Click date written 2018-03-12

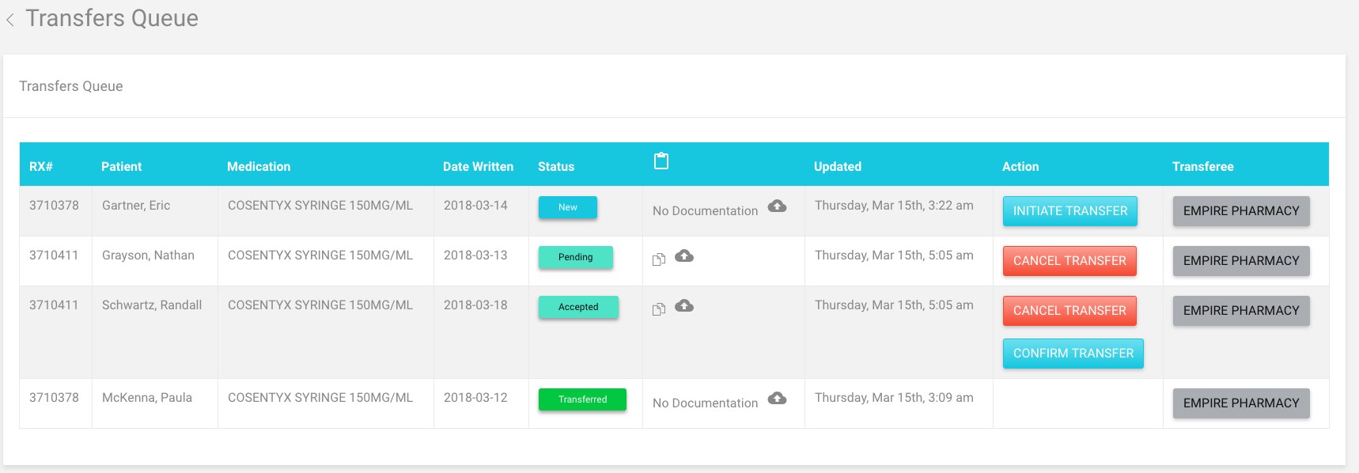[x=475, y=398]
